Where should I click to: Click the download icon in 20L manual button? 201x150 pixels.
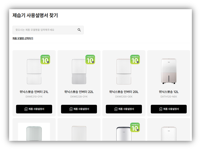(116, 109)
